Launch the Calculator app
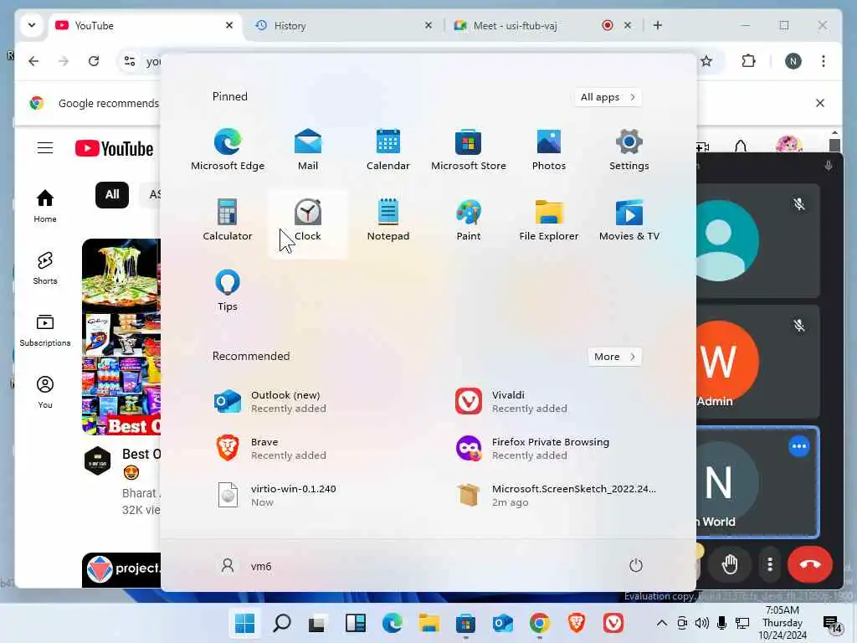This screenshot has width=857, height=643. [228, 219]
